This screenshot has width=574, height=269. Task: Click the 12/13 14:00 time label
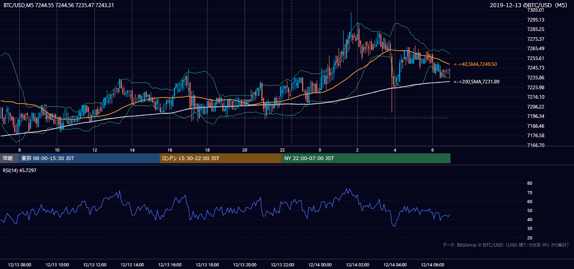pyautogui.click(x=132, y=265)
